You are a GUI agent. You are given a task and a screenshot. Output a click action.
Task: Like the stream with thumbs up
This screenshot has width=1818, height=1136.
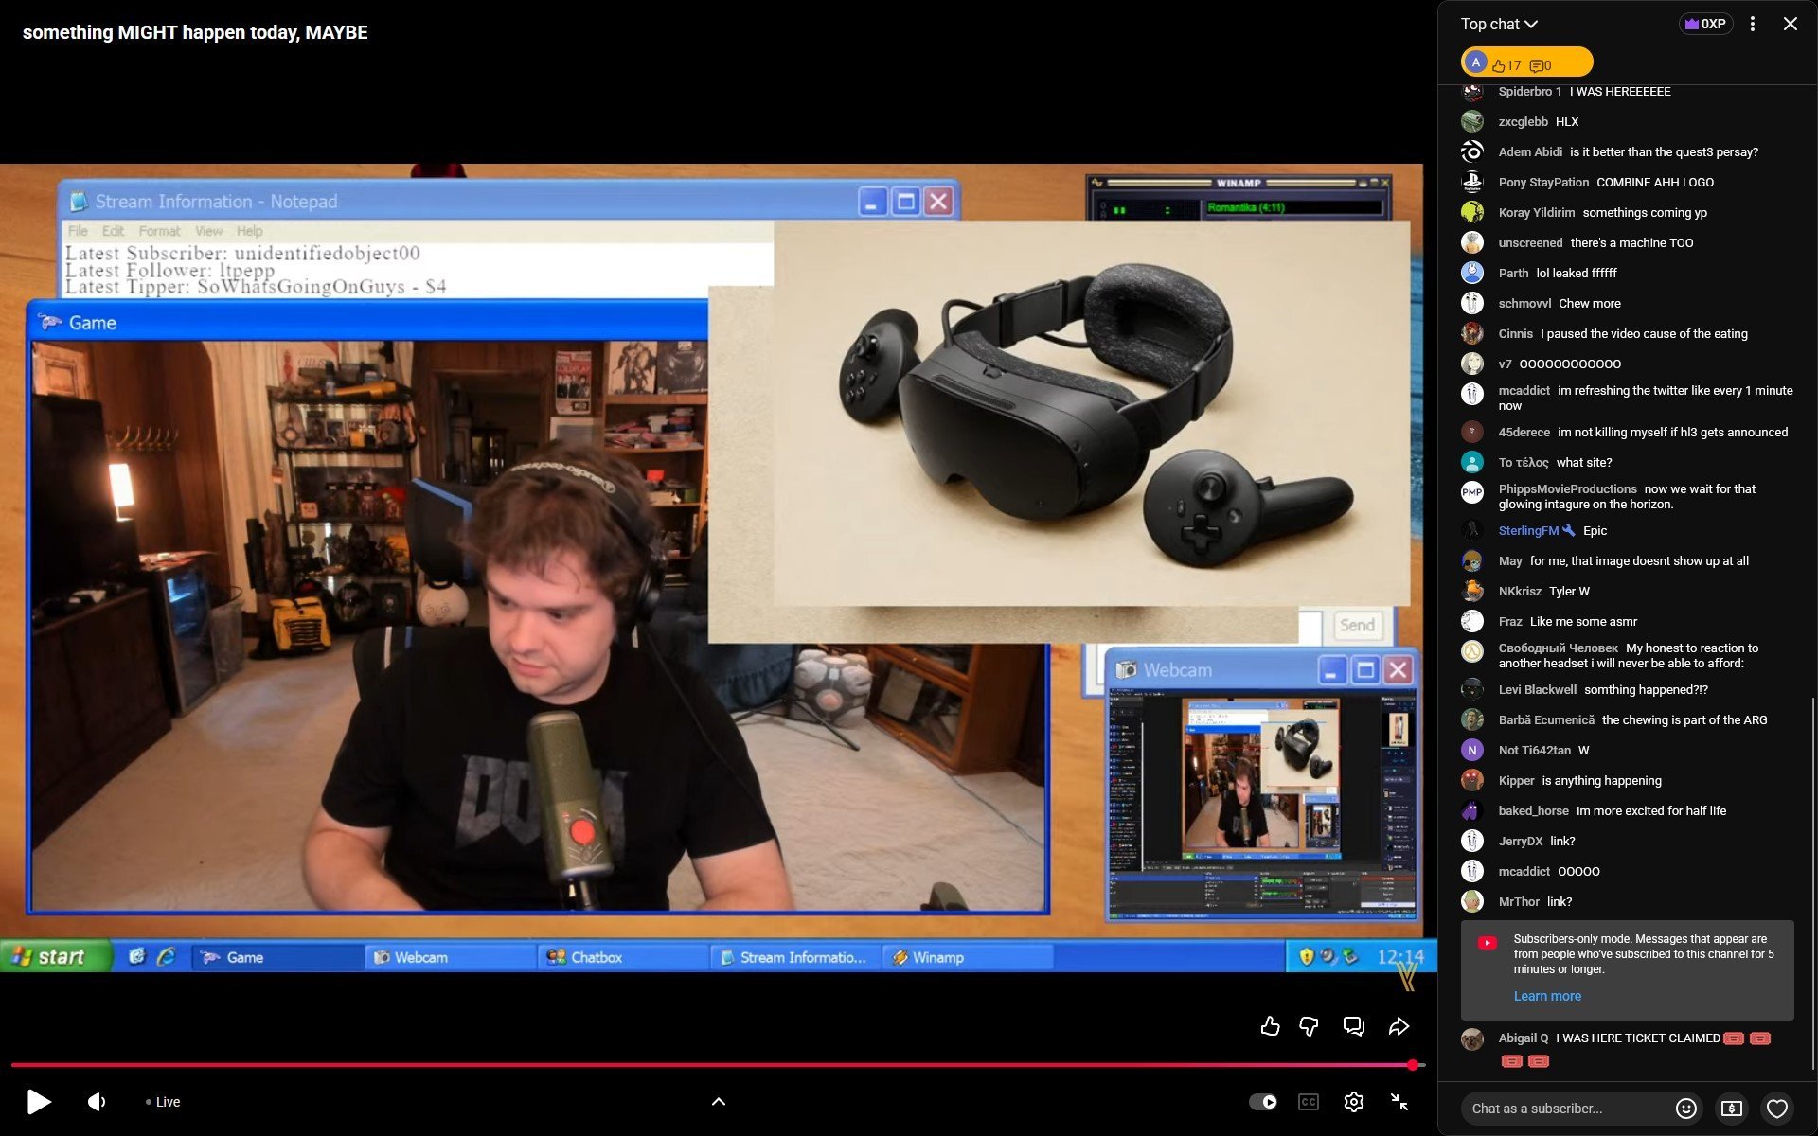tap(1270, 1026)
